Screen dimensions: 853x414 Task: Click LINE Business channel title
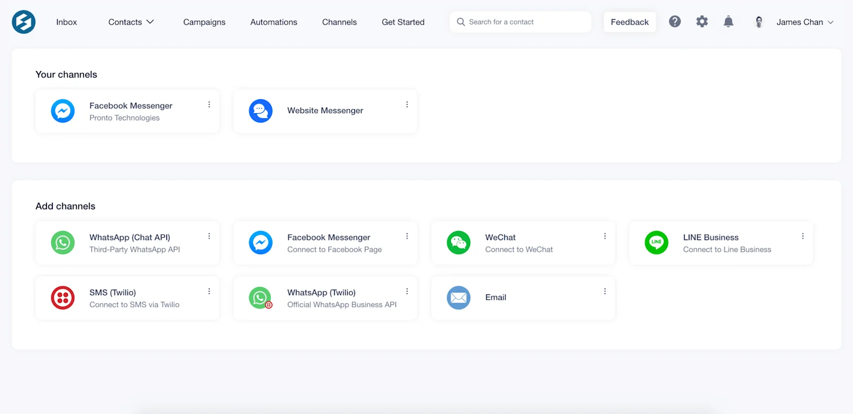tap(711, 237)
